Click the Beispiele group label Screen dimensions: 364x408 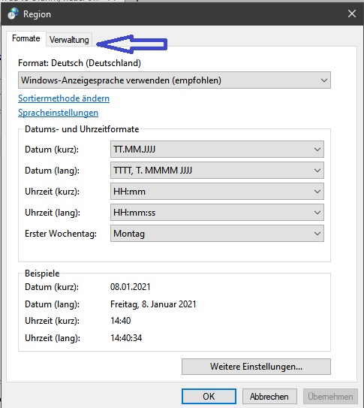point(42,274)
